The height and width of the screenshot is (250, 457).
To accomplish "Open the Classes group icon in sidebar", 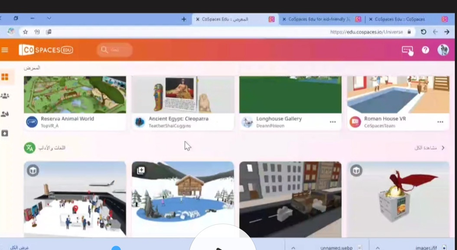I will pos(5,96).
